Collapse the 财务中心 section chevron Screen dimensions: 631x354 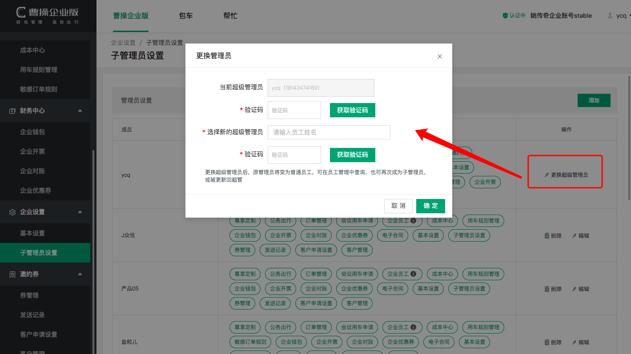tap(80, 111)
